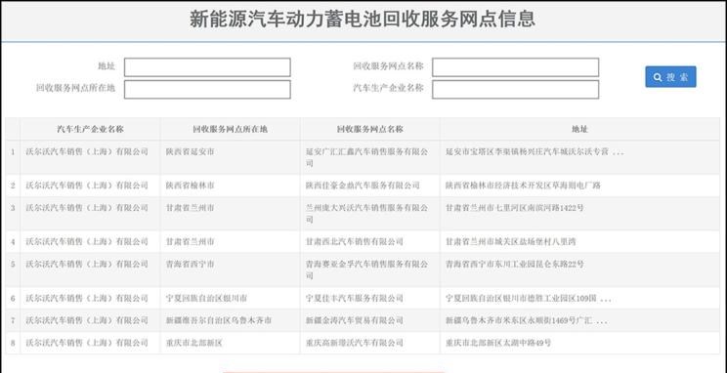
Task: Select outlet name 宁夏佳丰汽车服务有限公司
Action: pos(355,298)
